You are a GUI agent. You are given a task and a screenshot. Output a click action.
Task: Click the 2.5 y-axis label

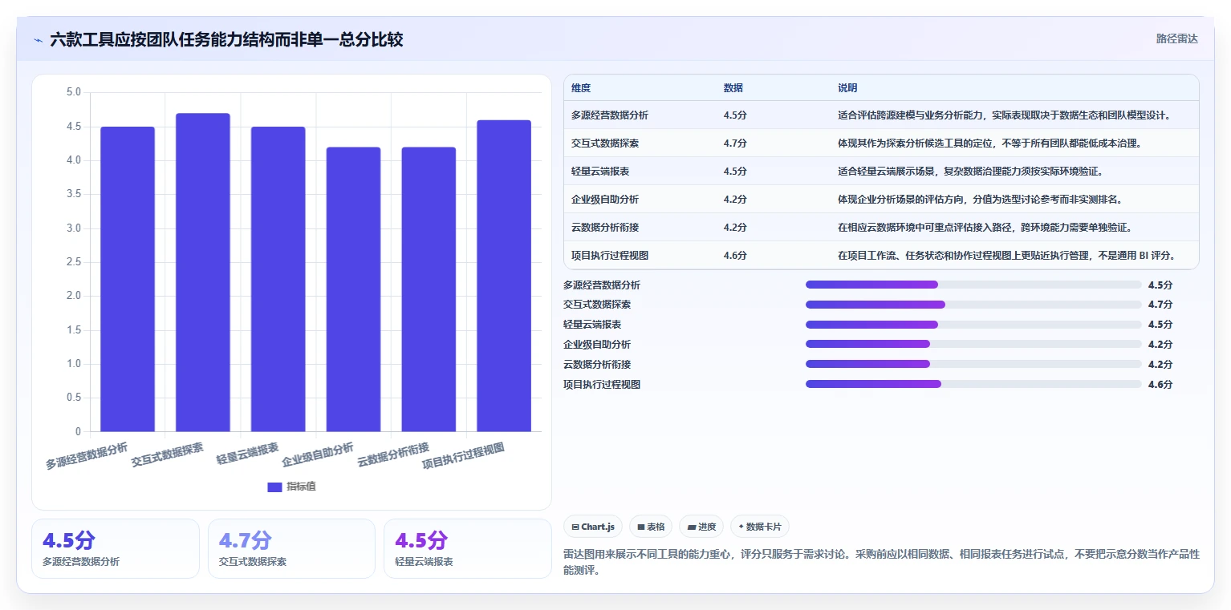(74, 262)
